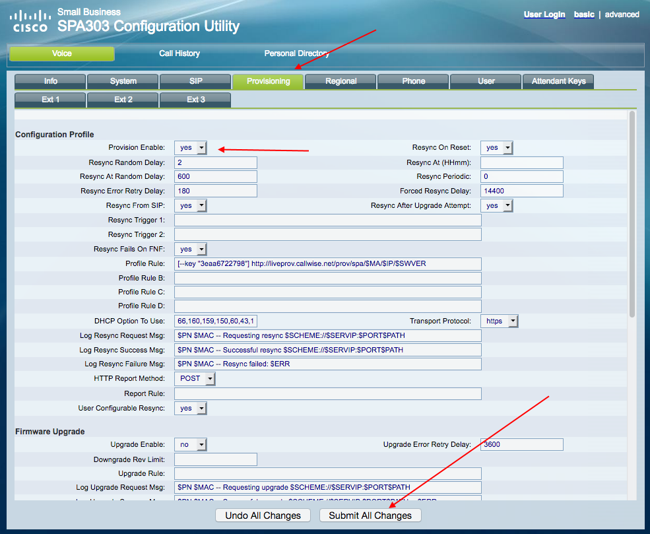Open the Phone tab
The image size is (650, 534).
point(413,81)
